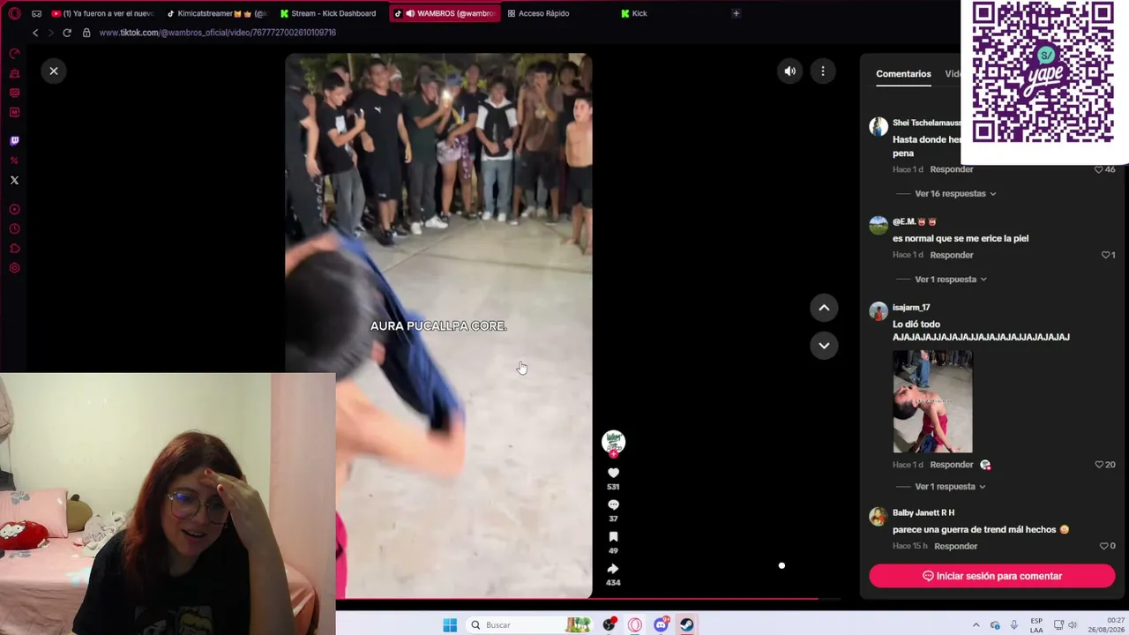Like Shei Tschelamauss comment with 46 likes
This screenshot has width=1129, height=635.
click(1099, 169)
